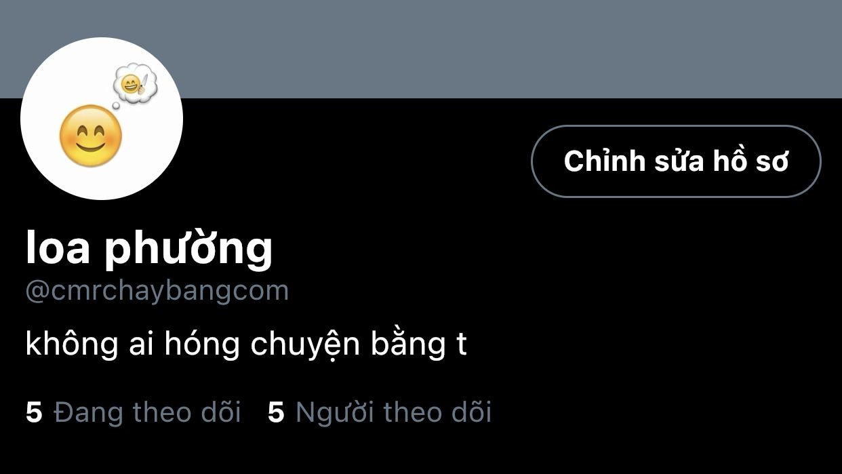Click the thought bubble emoji in avatar

pos(135,85)
